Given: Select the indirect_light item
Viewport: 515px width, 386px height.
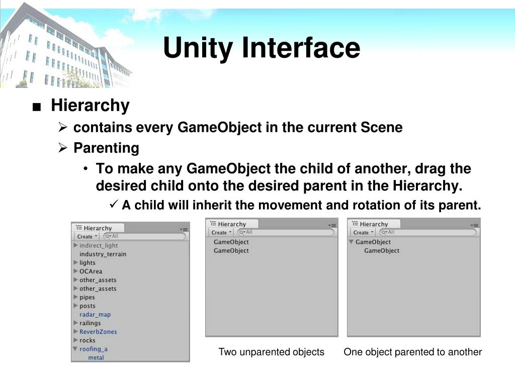Looking at the screenshot, I should click(99, 245).
